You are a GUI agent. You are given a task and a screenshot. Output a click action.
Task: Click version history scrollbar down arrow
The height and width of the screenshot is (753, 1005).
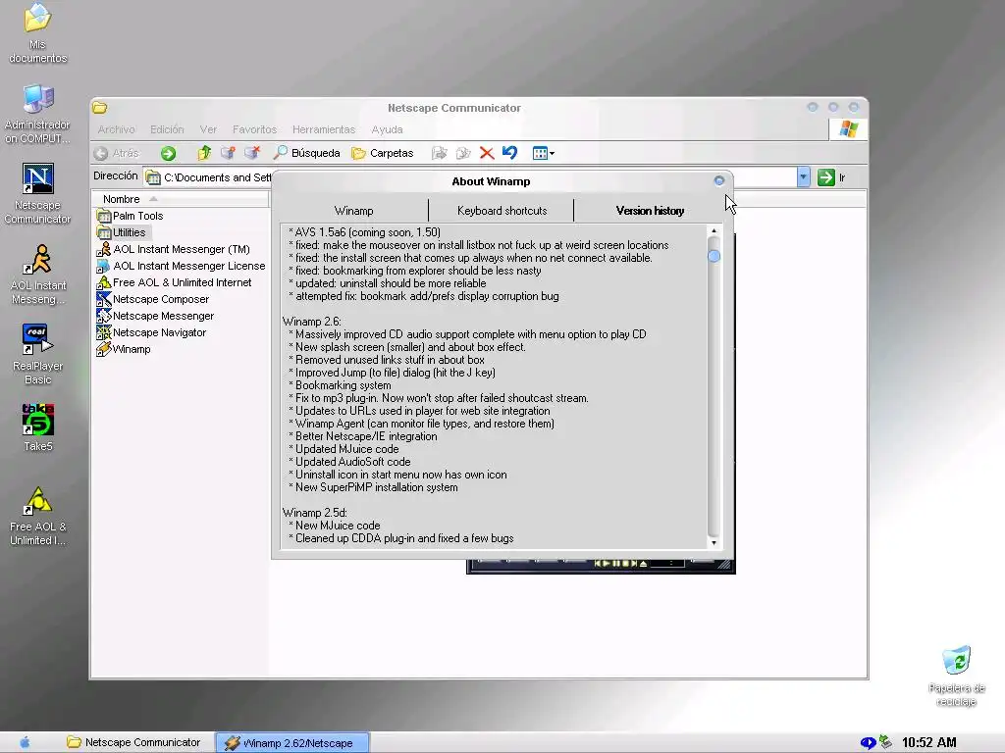(714, 543)
